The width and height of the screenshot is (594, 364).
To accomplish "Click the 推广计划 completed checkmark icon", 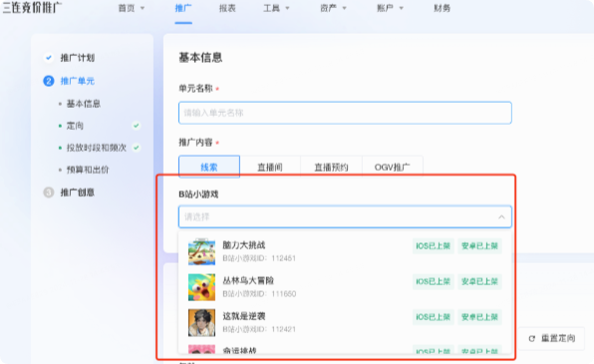I will click(49, 58).
